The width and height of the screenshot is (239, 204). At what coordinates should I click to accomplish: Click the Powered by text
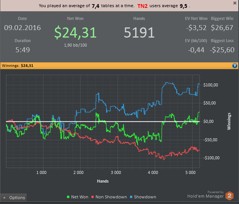click(x=215, y=192)
